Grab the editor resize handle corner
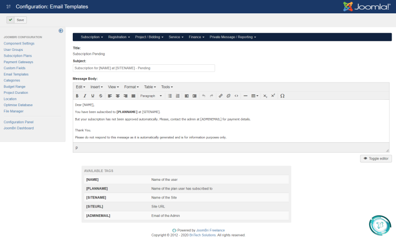 point(387,150)
